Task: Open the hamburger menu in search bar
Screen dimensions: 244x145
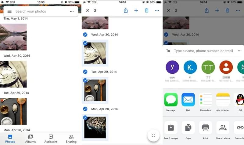Action: coord(9,11)
